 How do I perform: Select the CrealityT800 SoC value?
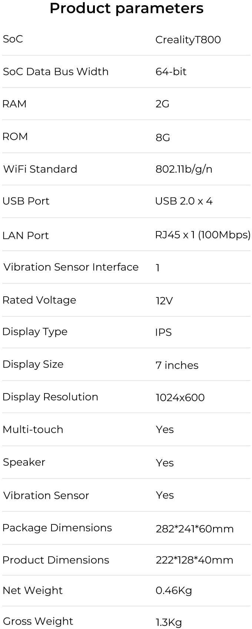click(x=188, y=40)
